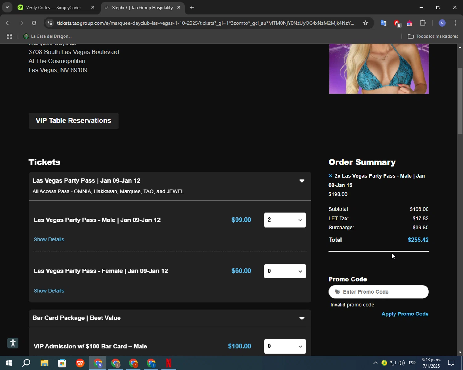The width and height of the screenshot is (463, 370).
Task: View site information icon in address bar
Action: (x=50, y=23)
